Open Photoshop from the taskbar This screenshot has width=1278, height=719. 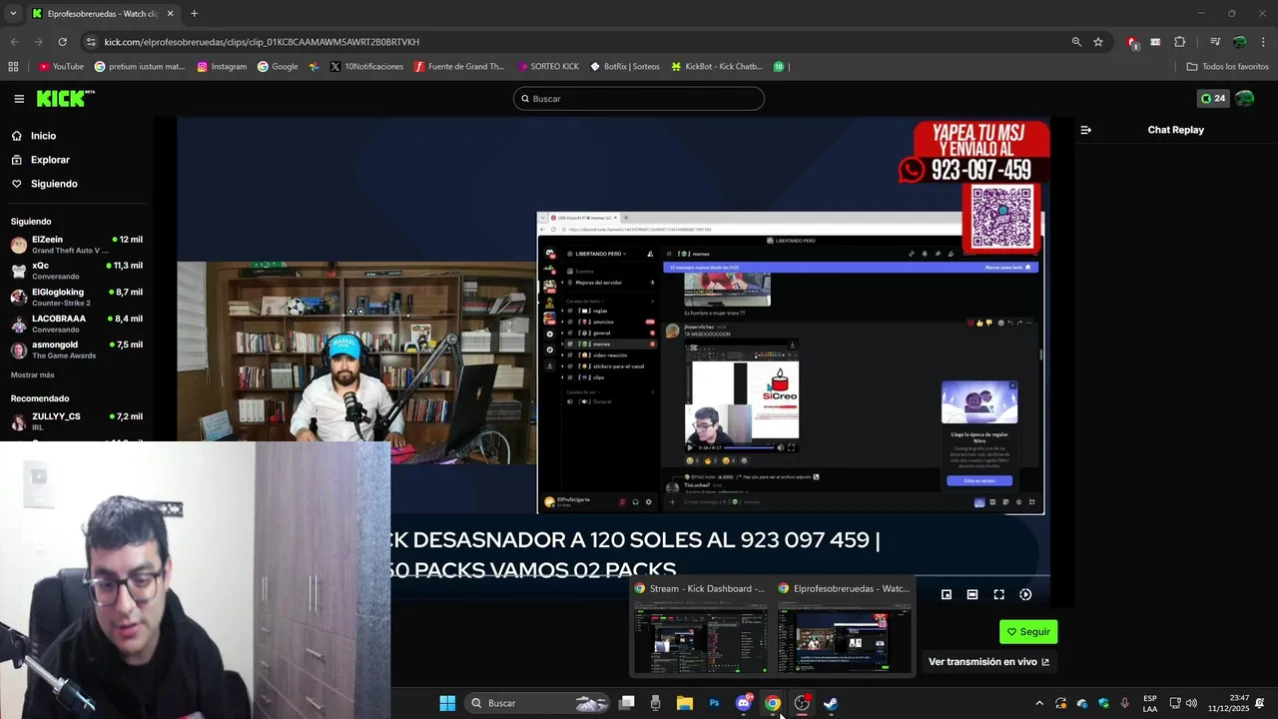[x=714, y=703]
